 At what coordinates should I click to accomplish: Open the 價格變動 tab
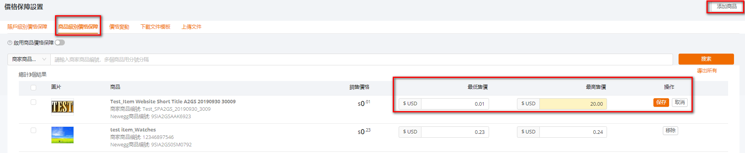(x=119, y=27)
